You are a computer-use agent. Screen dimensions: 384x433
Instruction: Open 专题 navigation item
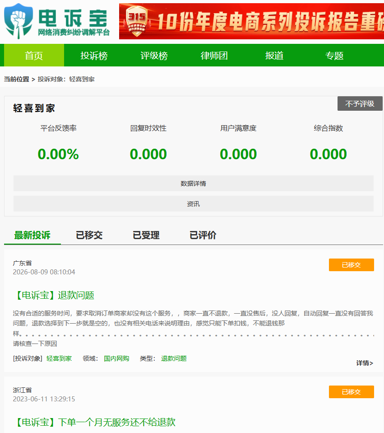[x=334, y=56]
